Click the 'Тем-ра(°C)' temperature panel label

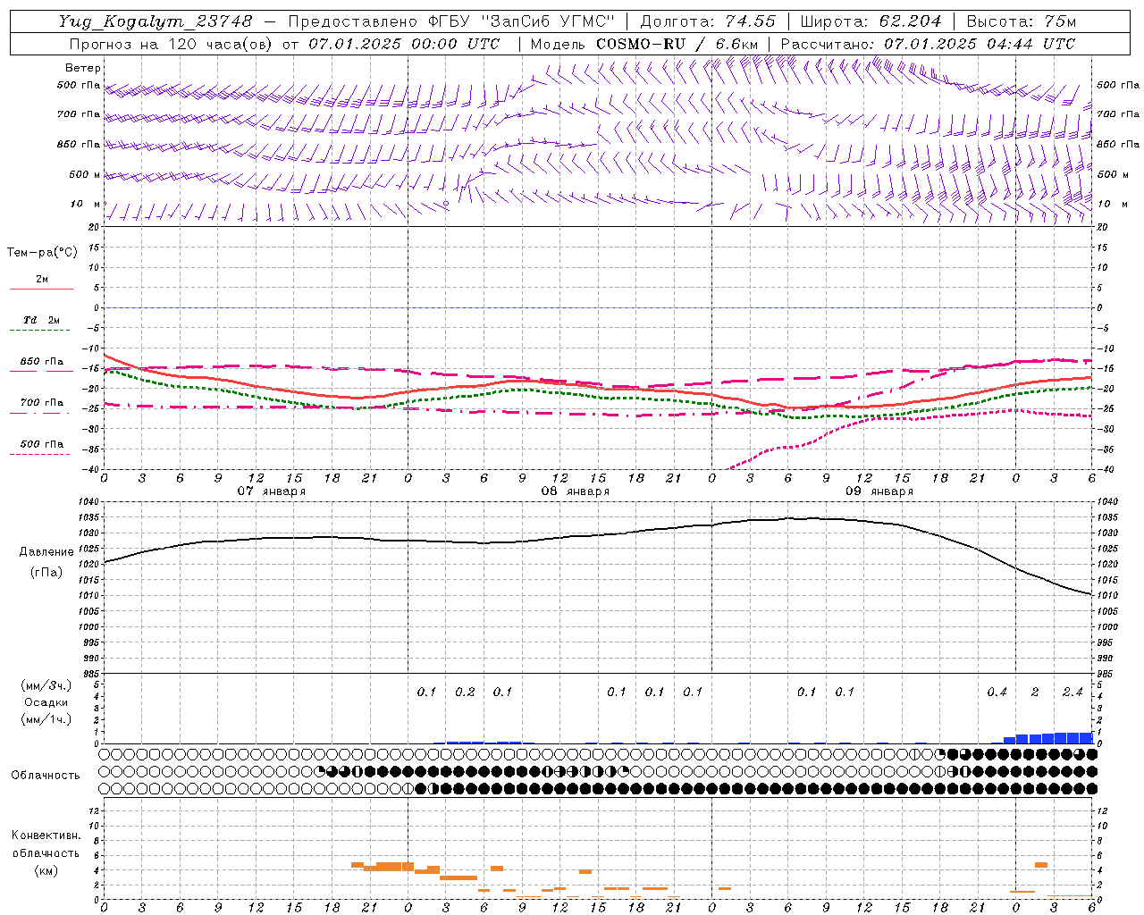pos(42,252)
